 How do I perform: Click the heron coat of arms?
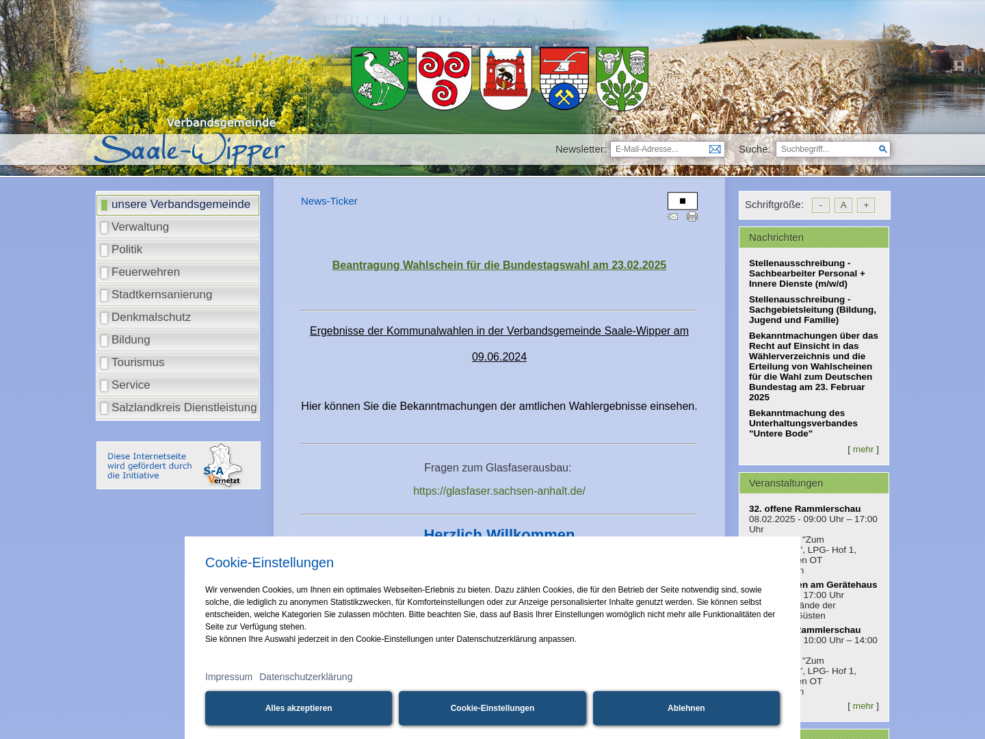380,79
